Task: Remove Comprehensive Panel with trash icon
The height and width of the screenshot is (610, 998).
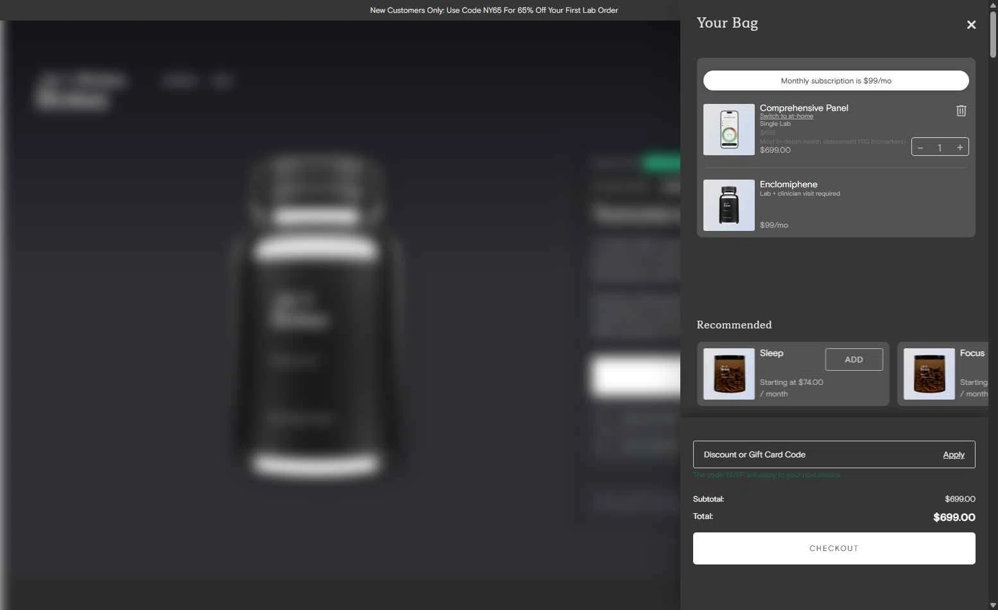Action: tap(961, 110)
